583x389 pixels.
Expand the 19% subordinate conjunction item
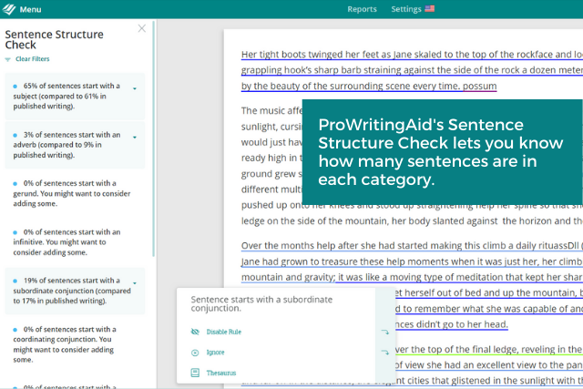135,283
